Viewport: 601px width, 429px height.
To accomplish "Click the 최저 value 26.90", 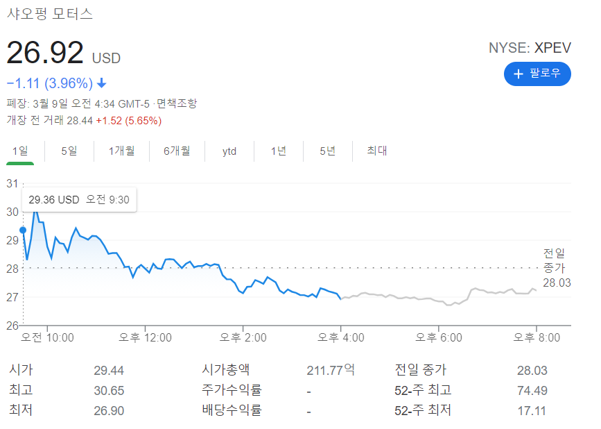I will (109, 411).
